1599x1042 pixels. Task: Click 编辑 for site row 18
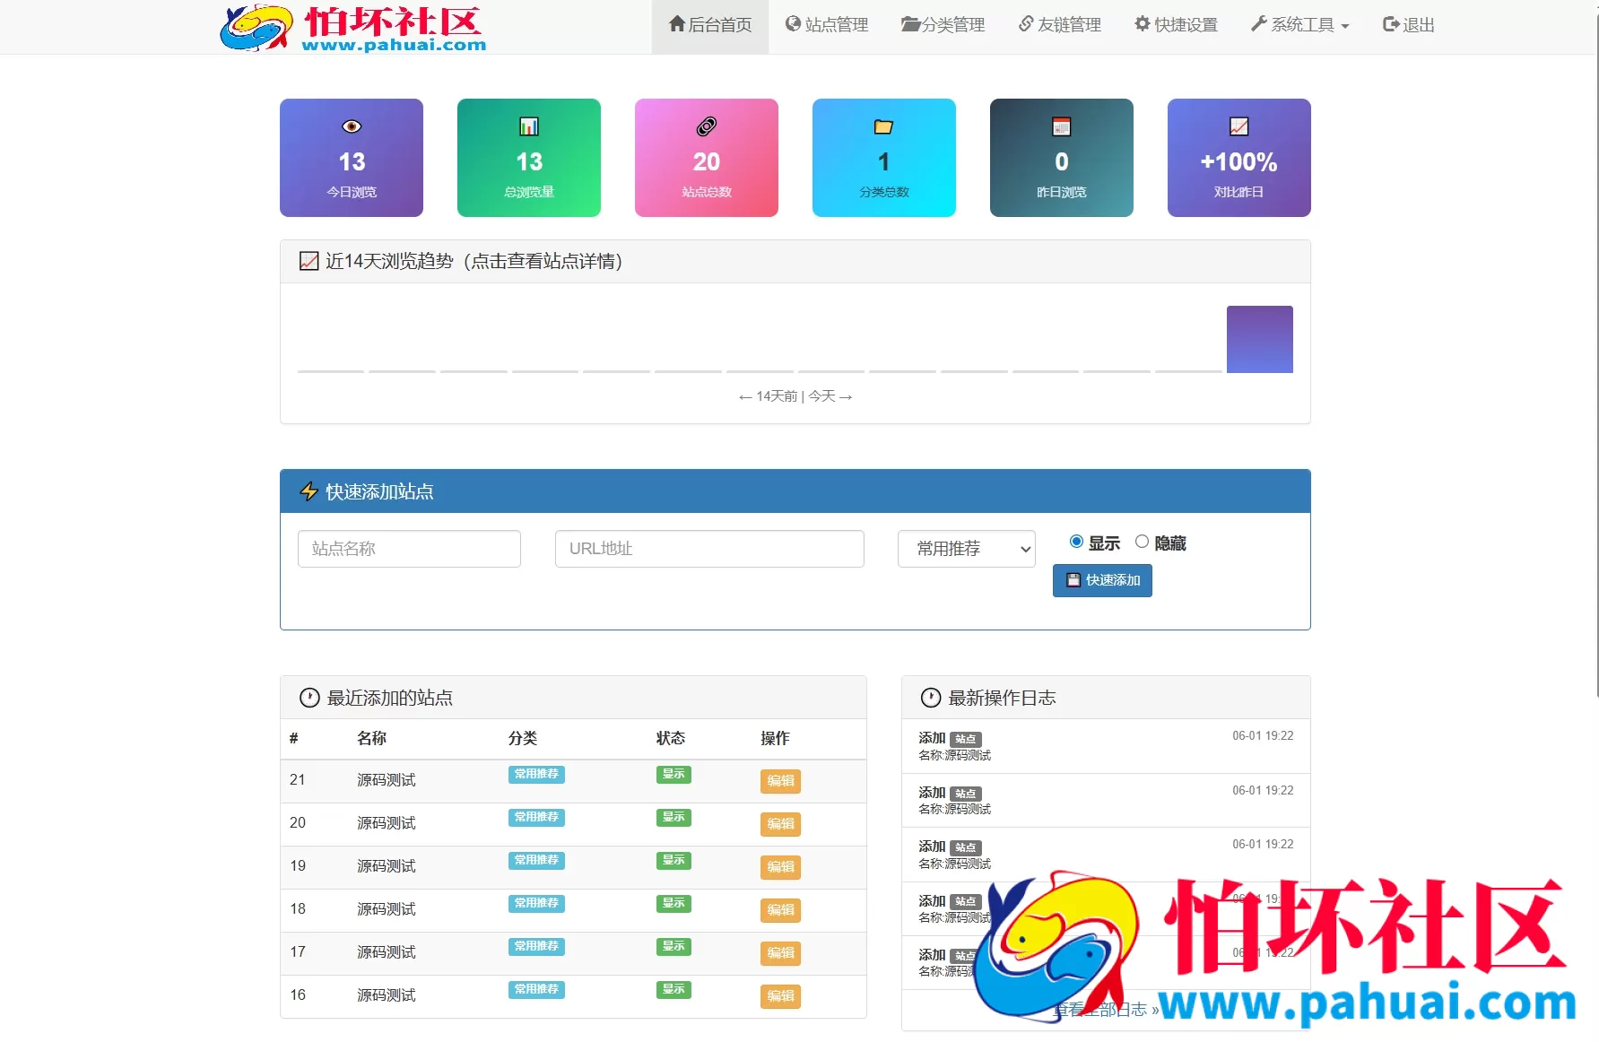point(780,910)
